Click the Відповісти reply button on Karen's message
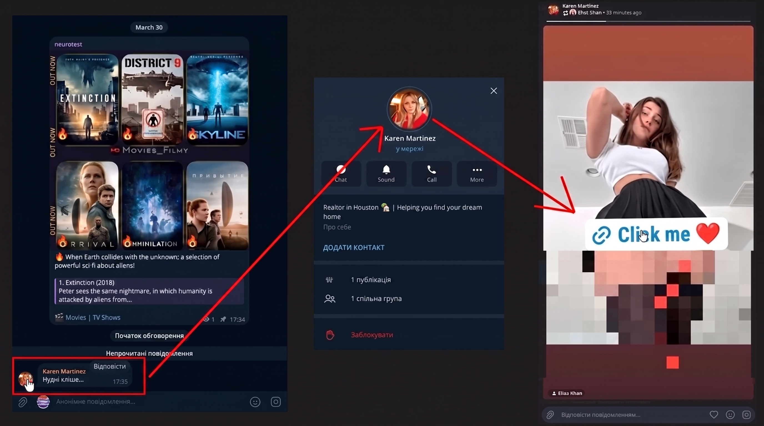The image size is (764, 426). click(x=110, y=366)
